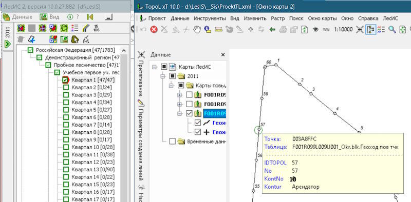Click the 1:10000 scale field

343,29
